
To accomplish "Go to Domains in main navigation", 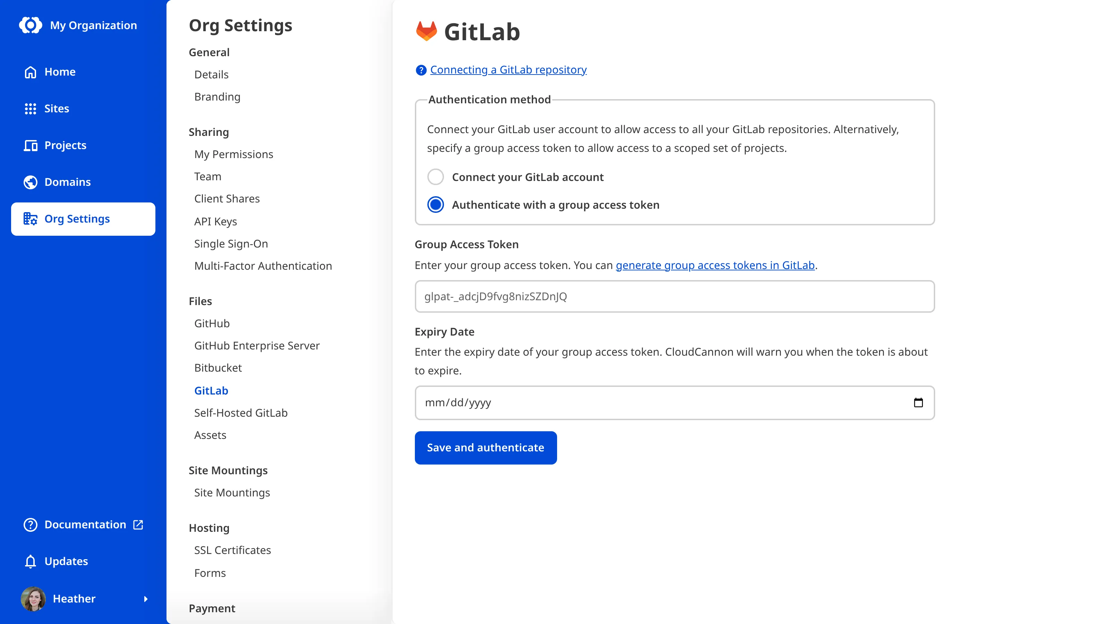I will [83, 182].
